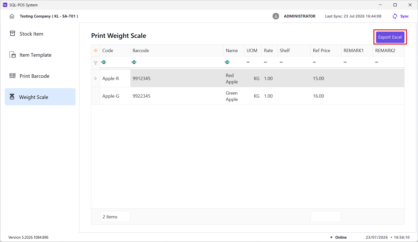Click the empty Ref Price summary box
The height and width of the screenshot is (242, 418).
326,217
